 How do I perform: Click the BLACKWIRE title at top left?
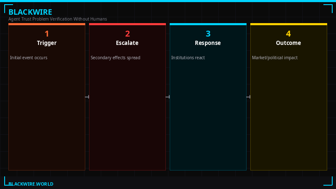pyautogui.click(x=30, y=12)
